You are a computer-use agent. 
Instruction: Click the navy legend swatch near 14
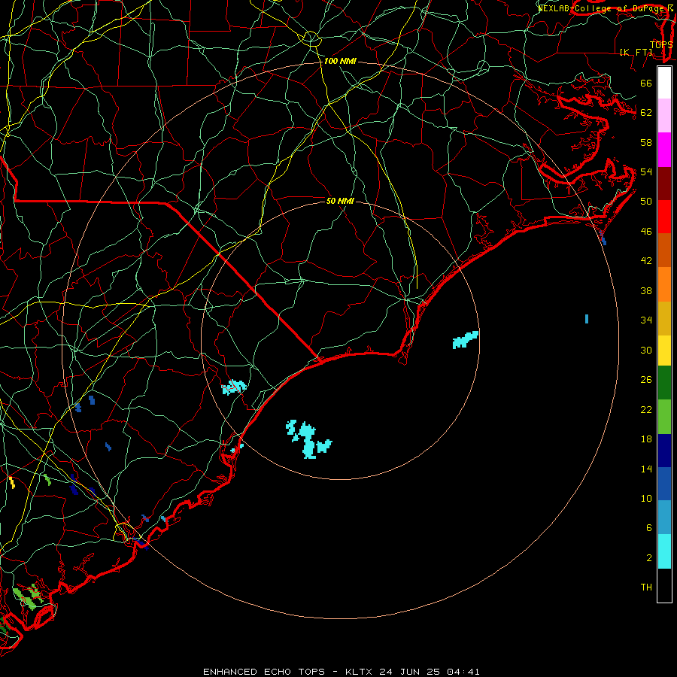point(664,451)
